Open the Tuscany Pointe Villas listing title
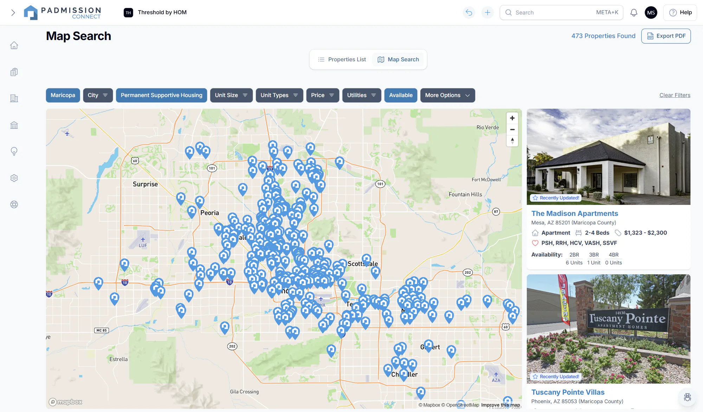 click(x=568, y=392)
